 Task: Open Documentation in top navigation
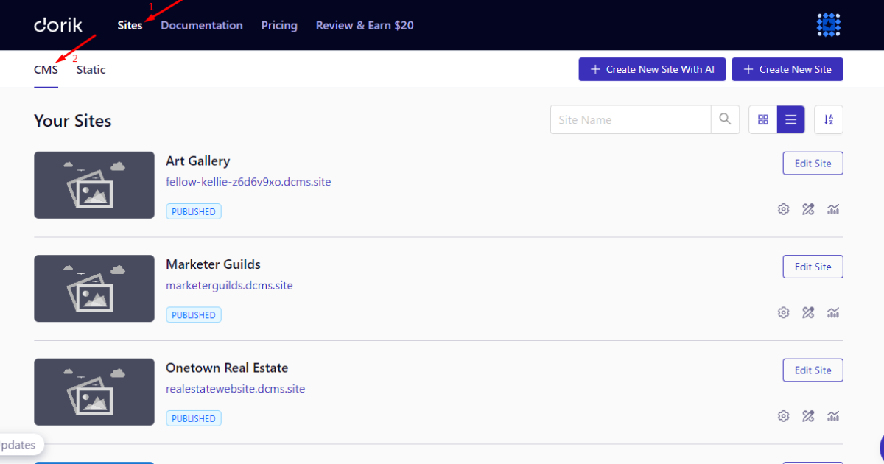(x=202, y=25)
